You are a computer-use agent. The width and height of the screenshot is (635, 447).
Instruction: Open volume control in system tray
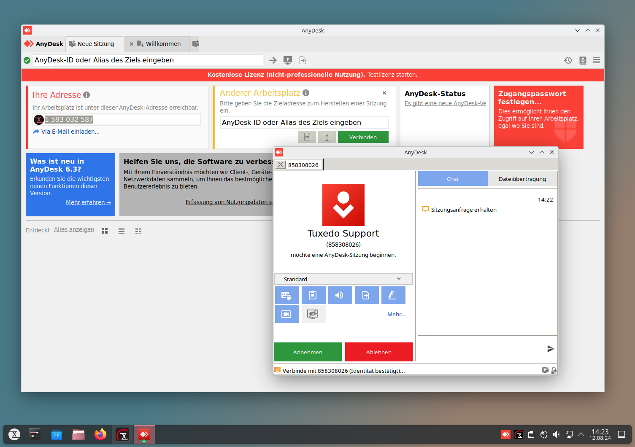pyautogui.click(x=556, y=434)
